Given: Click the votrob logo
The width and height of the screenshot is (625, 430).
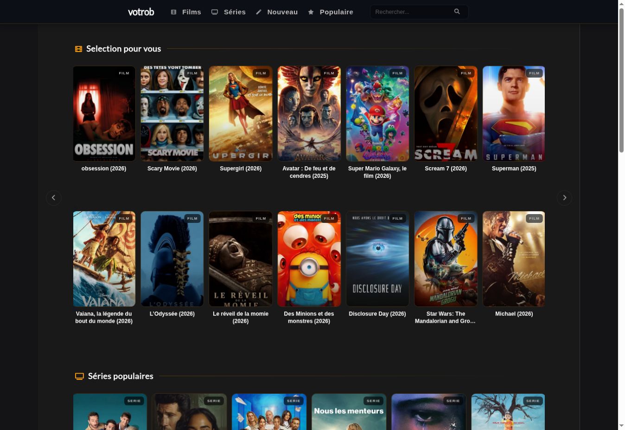Looking at the screenshot, I should 141,12.
